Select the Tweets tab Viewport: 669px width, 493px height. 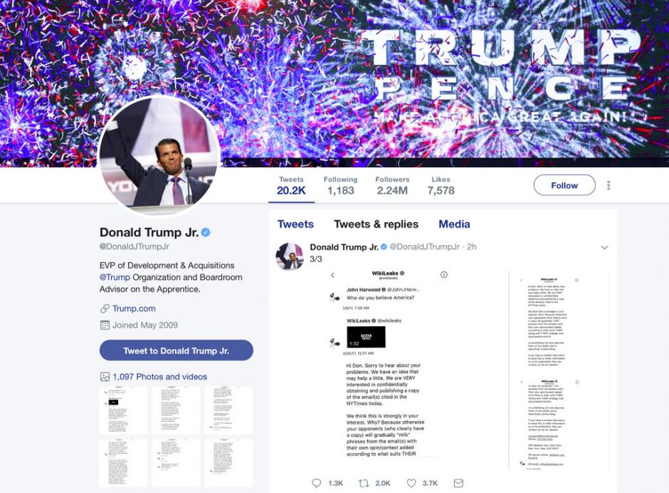pyautogui.click(x=295, y=224)
